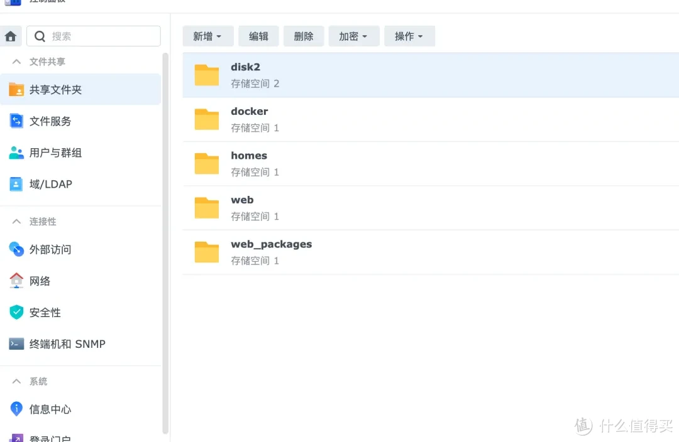Image resolution: width=679 pixels, height=442 pixels.
Task: Select the 用户与群组 sidebar icon
Action: 16,153
